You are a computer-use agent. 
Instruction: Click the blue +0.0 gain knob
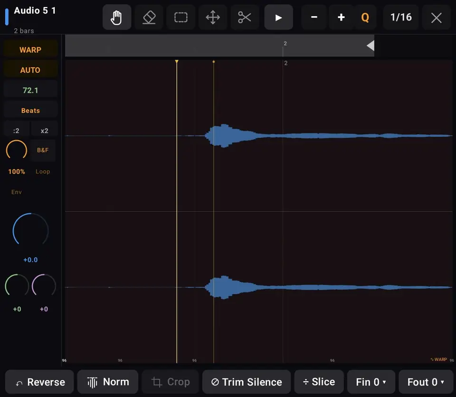click(30, 230)
